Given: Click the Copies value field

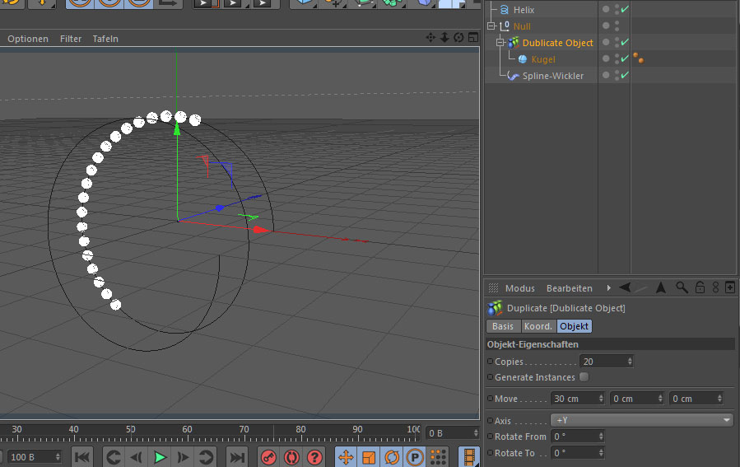Looking at the screenshot, I should pyautogui.click(x=603, y=362).
